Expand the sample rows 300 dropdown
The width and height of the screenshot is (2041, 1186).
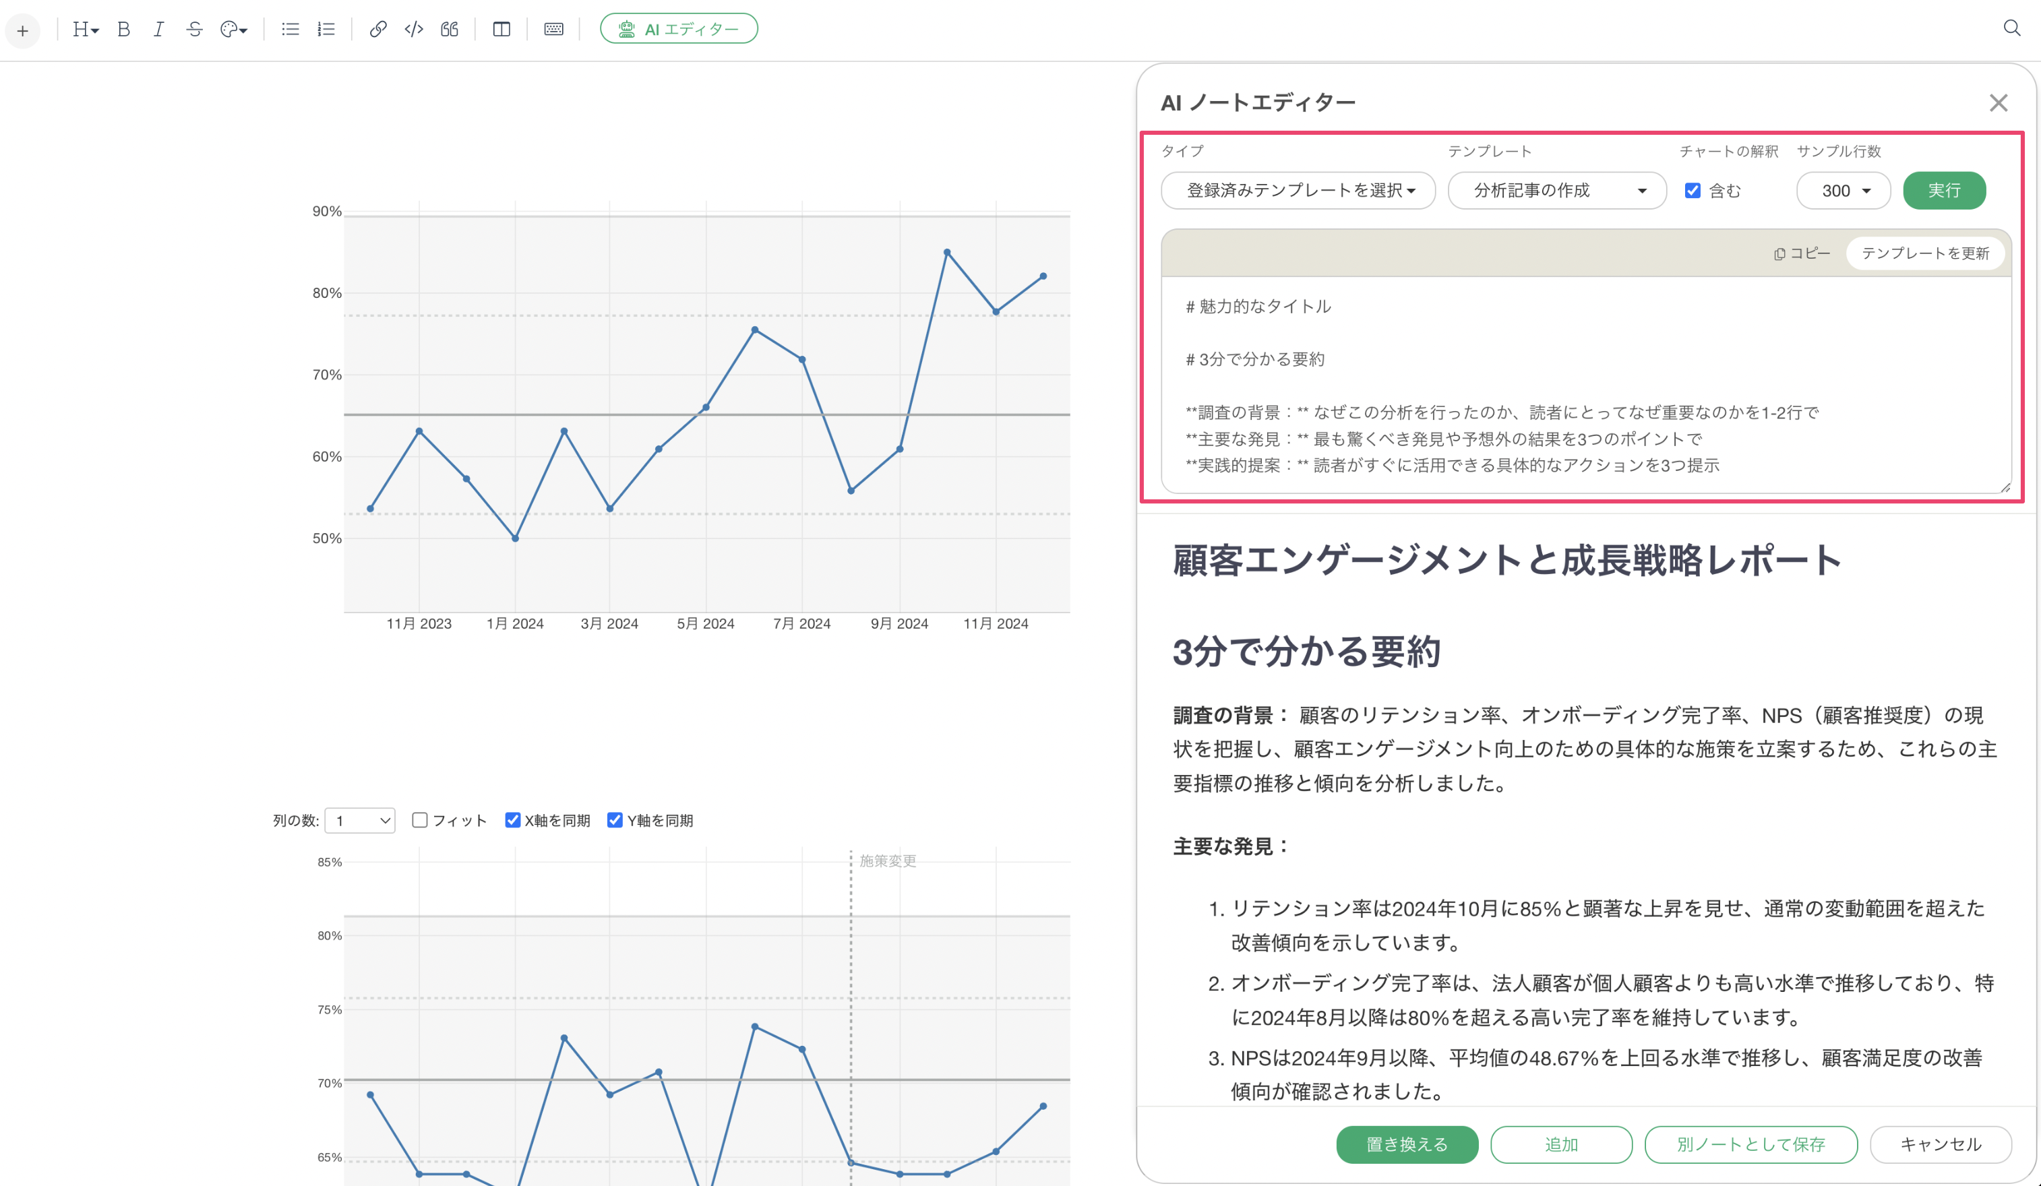pyautogui.click(x=1844, y=190)
